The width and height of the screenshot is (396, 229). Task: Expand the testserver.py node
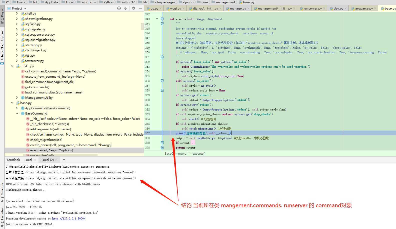17,61
